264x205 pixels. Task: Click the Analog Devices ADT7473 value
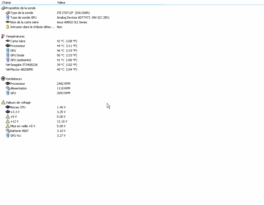tap(83, 17)
